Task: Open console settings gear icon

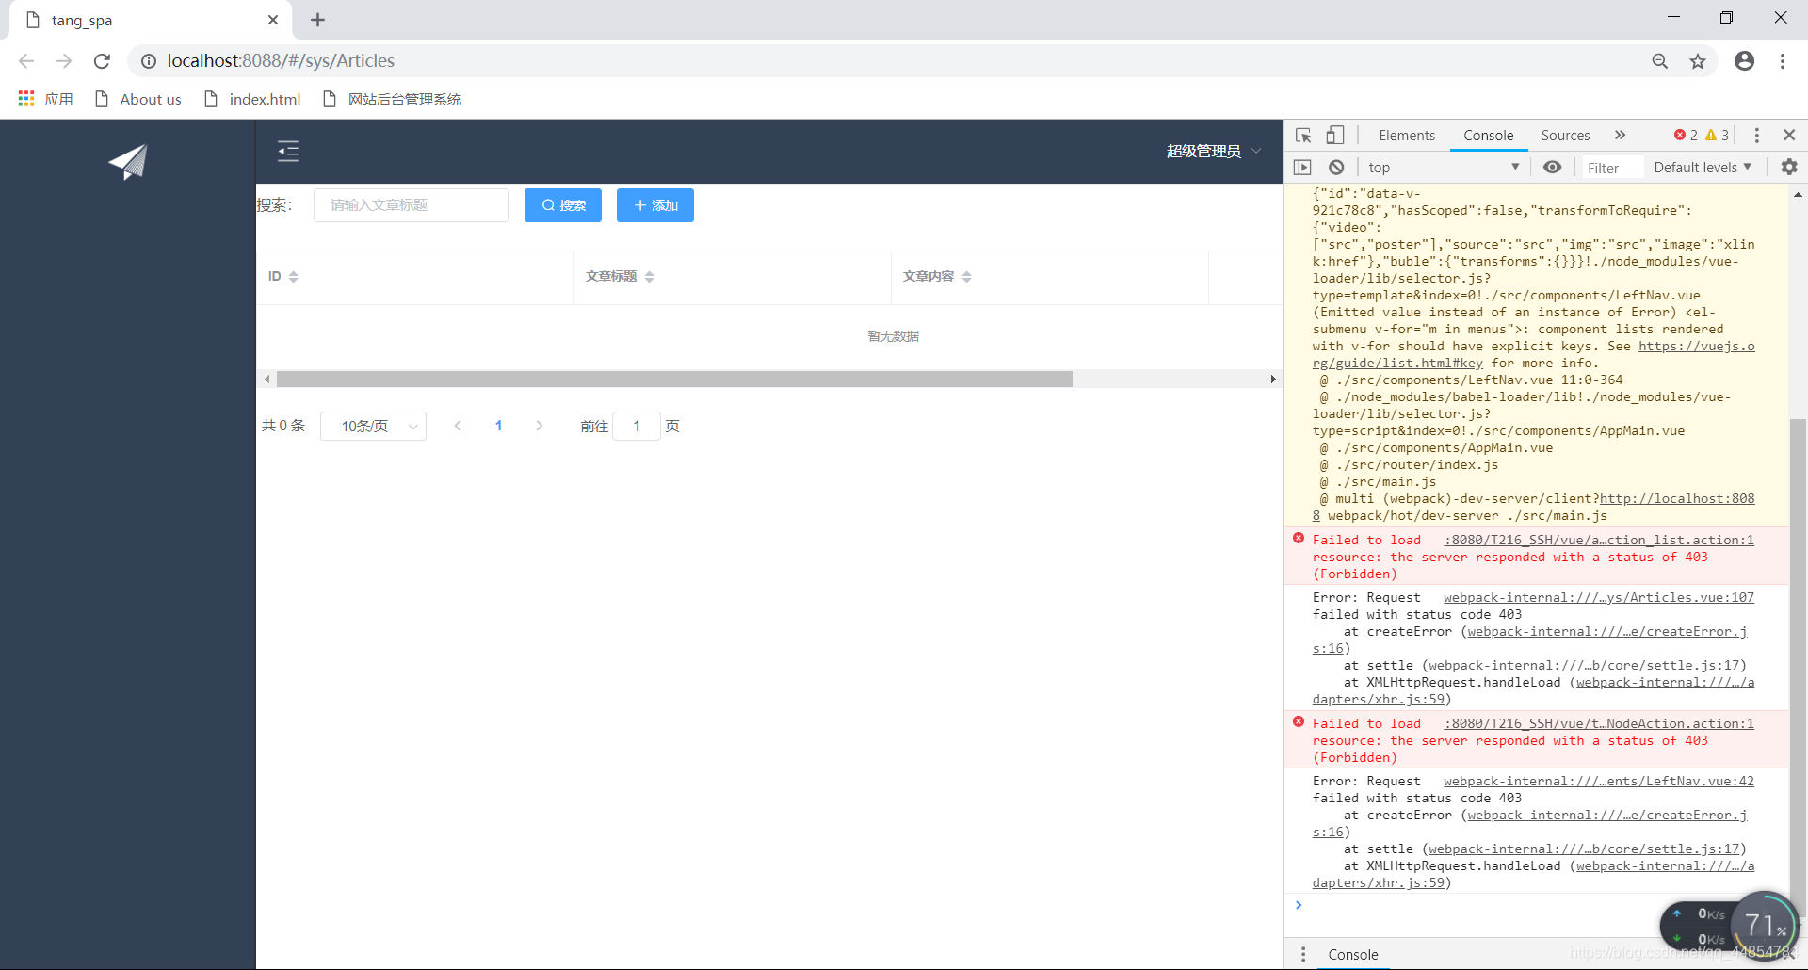Action: [x=1789, y=167]
